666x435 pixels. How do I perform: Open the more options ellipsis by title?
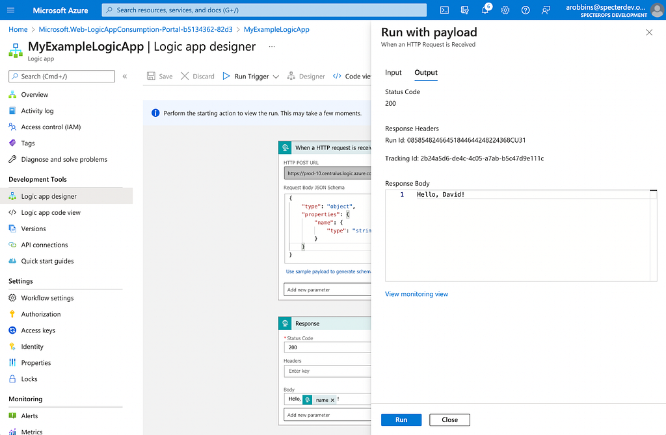click(x=272, y=46)
